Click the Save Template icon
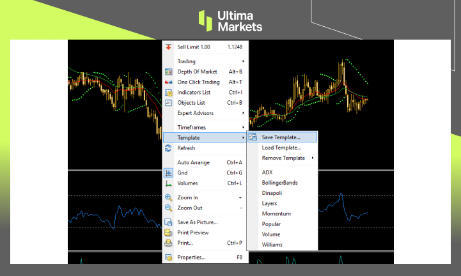The image size is (461, 276). pos(253,137)
